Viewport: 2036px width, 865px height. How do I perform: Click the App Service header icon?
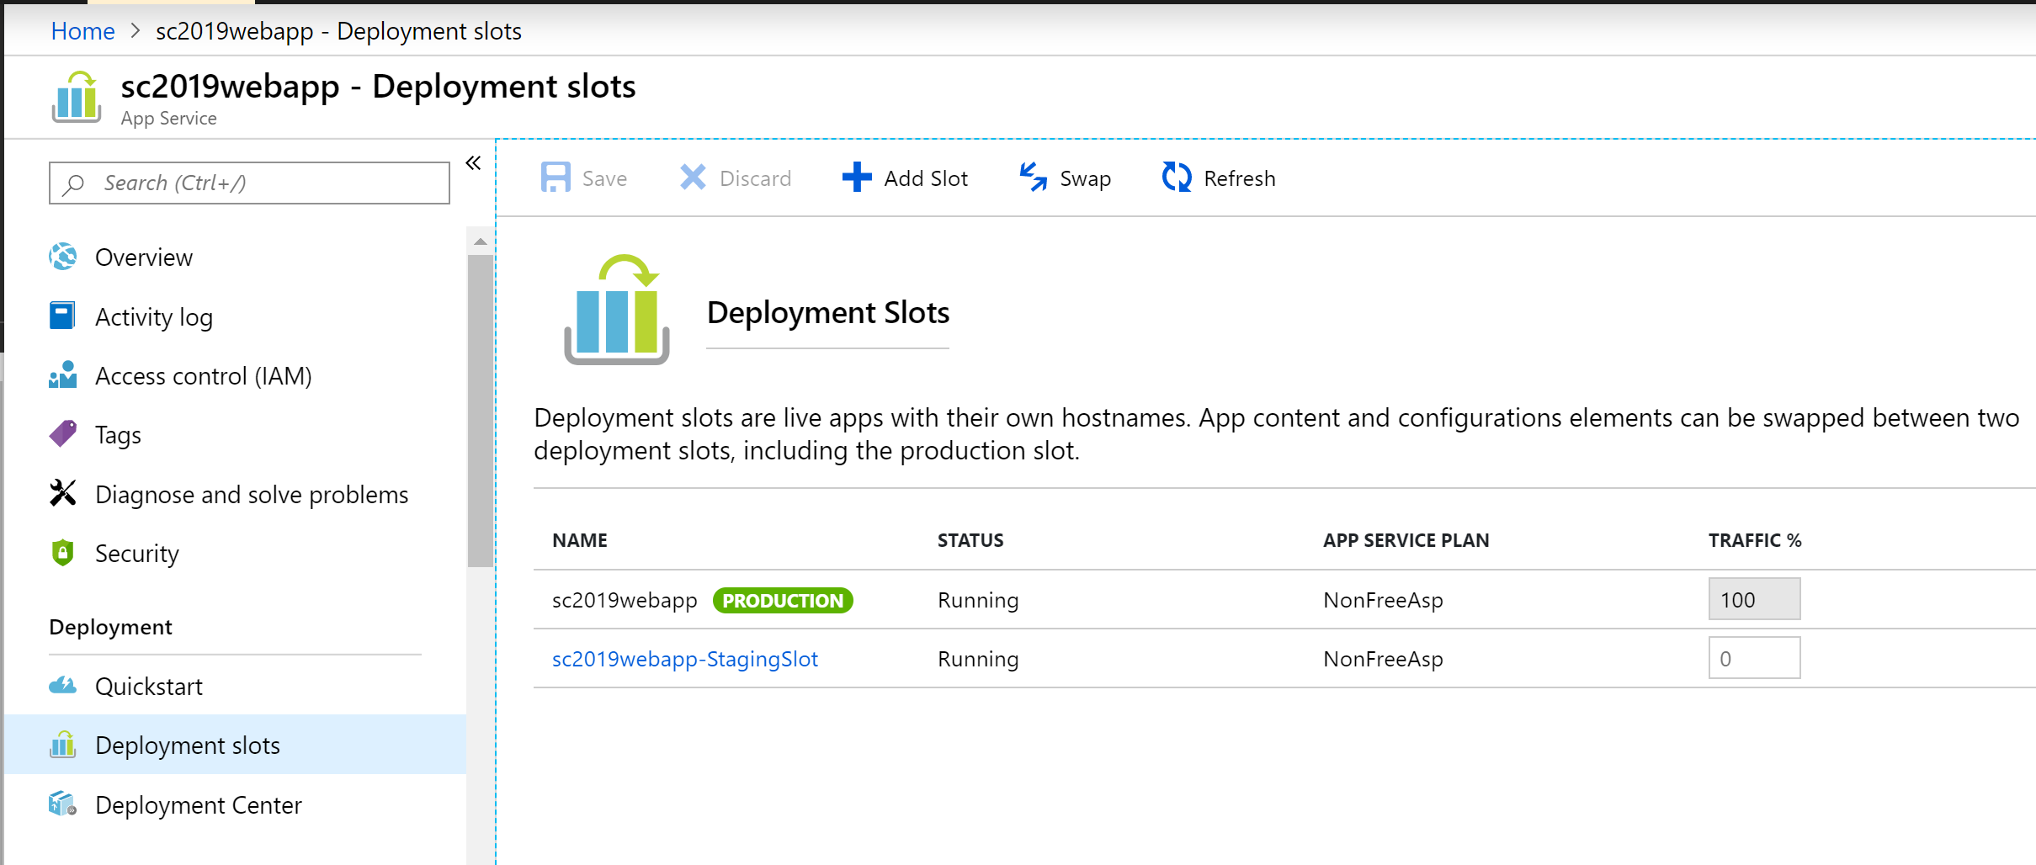point(77,97)
